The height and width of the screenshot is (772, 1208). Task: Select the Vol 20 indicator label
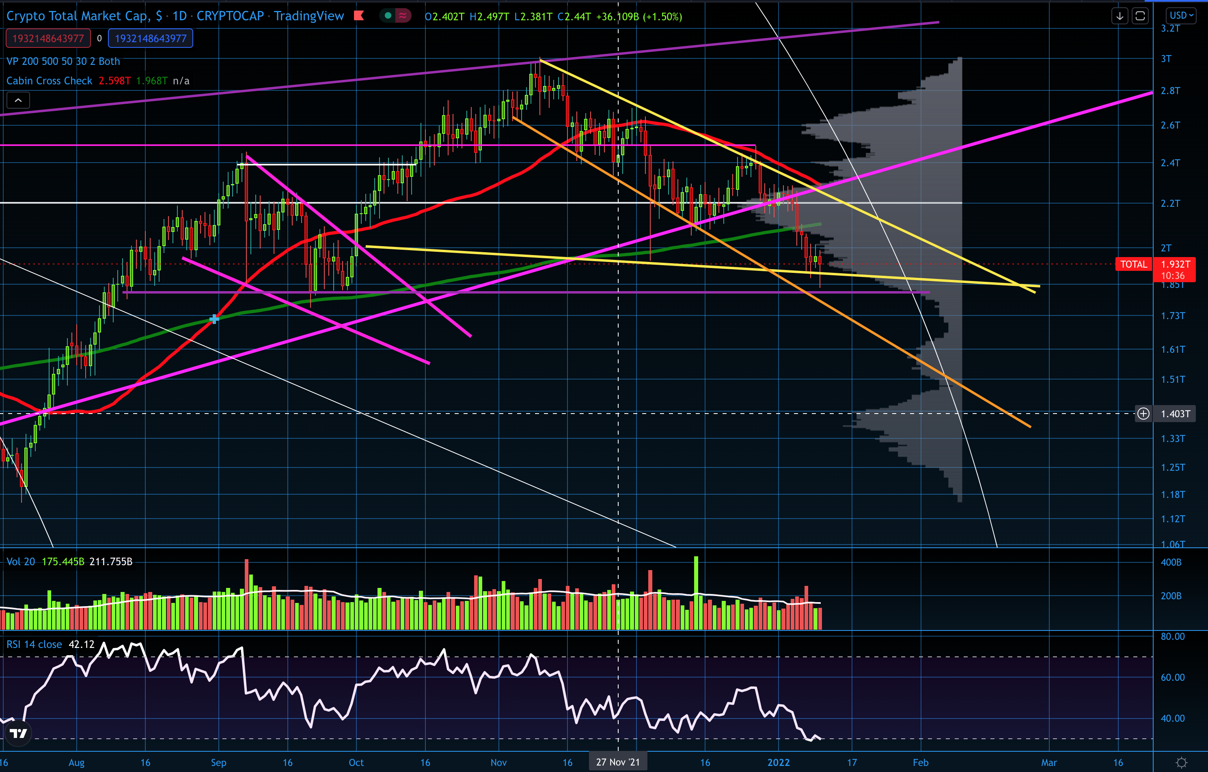(x=21, y=562)
